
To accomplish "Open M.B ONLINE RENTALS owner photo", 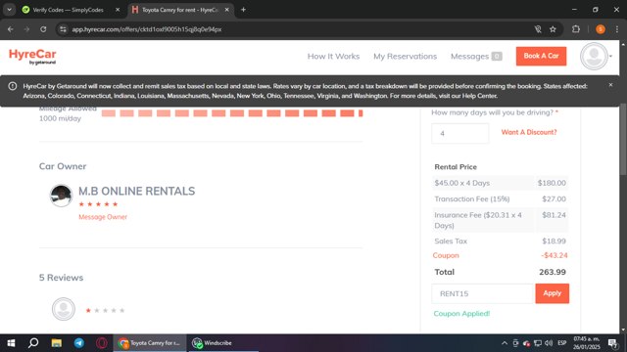I will point(61,196).
